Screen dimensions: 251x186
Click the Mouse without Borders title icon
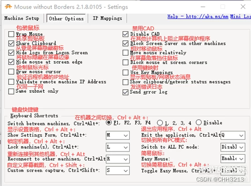[8, 7]
